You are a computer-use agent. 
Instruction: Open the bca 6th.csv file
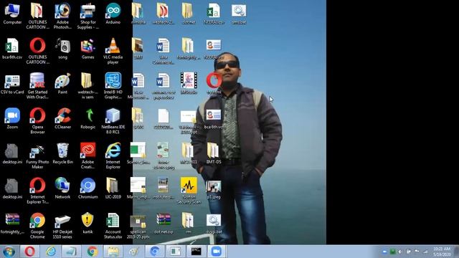12,49
